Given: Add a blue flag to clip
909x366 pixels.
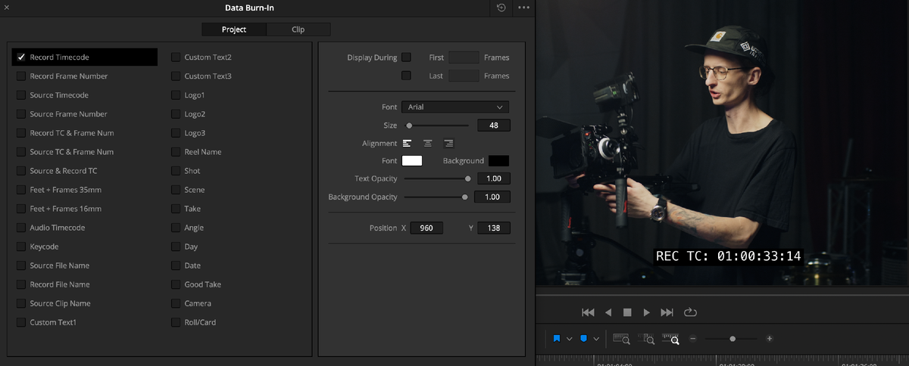Looking at the screenshot, I should click(x=557, y=339).
